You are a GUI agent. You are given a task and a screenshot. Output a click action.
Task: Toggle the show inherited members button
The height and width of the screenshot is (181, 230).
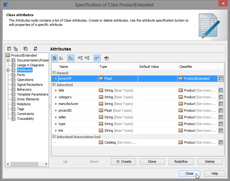(71, 58)
